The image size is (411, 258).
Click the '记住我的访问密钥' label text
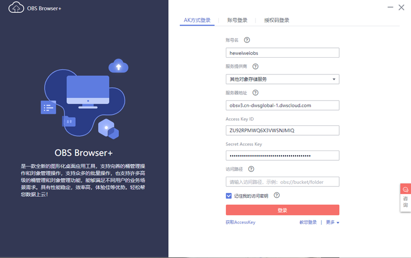point(251,196)
